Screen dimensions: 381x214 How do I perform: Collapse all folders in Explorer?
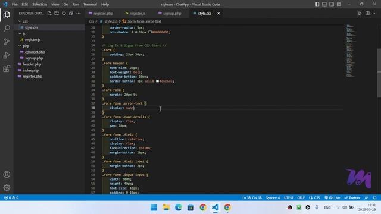[71, 13]
